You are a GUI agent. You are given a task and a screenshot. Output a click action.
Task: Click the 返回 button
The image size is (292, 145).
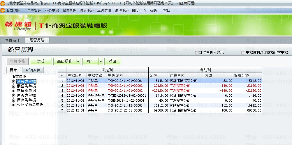112,61
